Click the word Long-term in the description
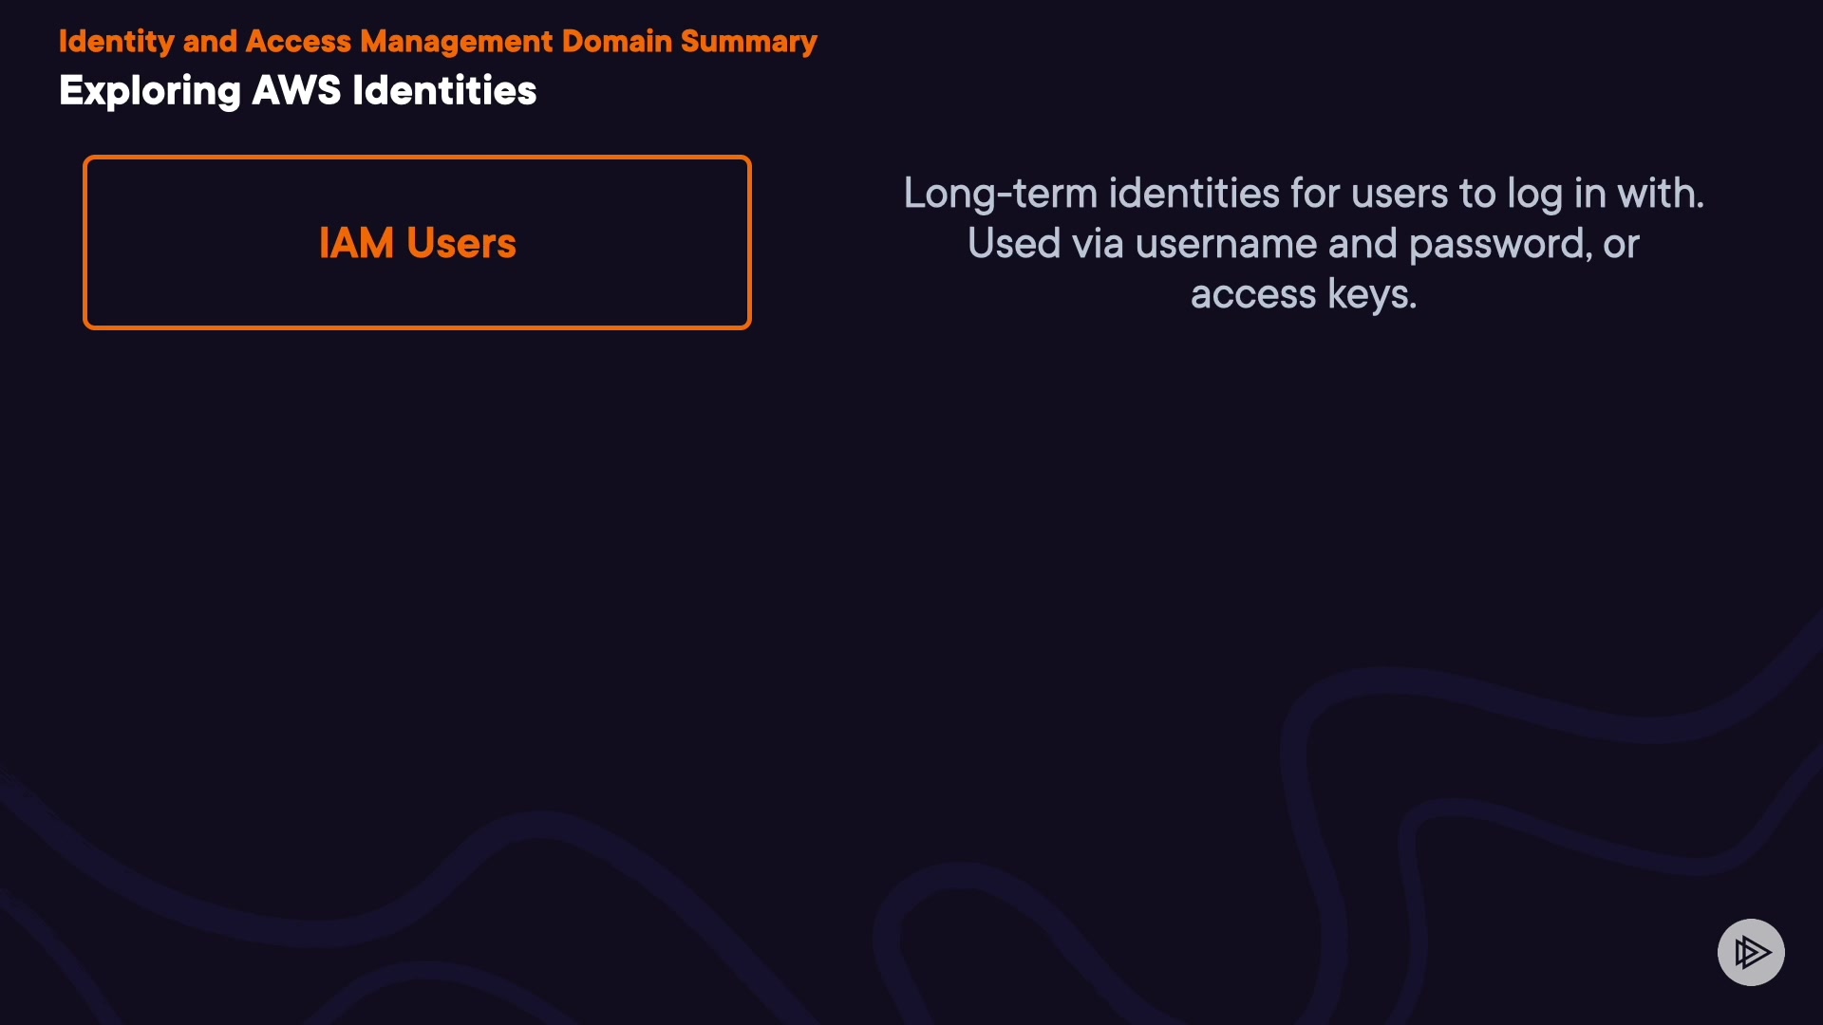This screenshot has width=1823, height=1025. (x=1000, y=194)
